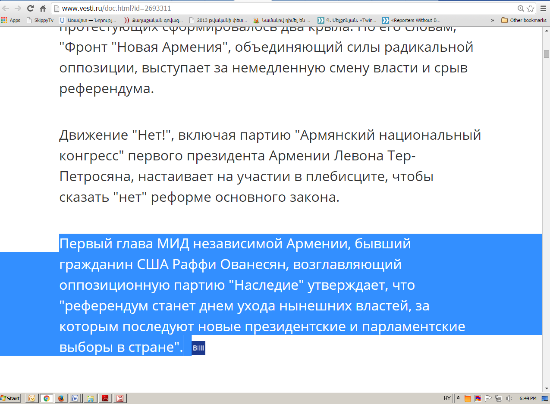Click the browser back arrow
Image resolution: width=550 pixels, height=404 pixels.
click(6, 8)
